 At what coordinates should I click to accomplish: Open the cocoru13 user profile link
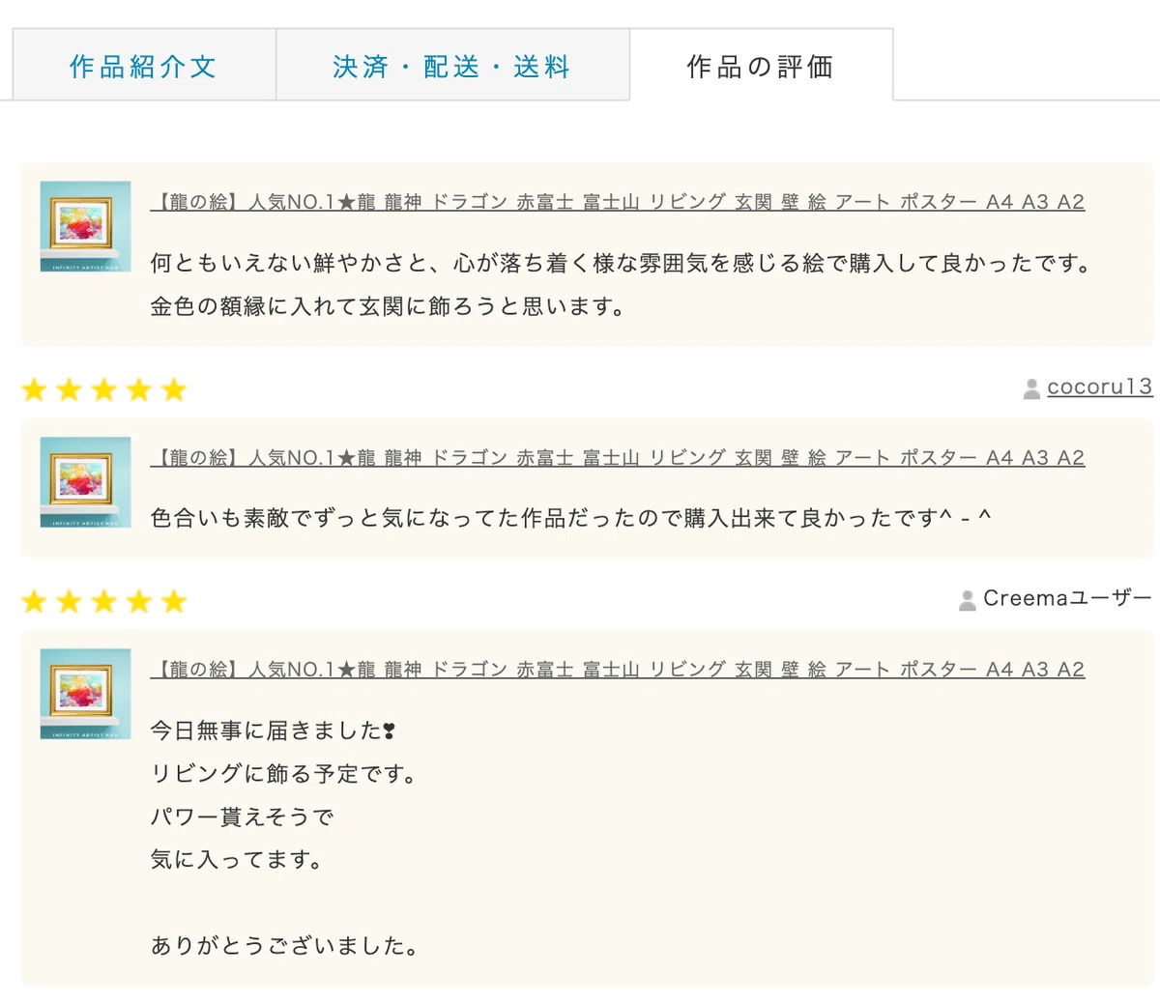(1099, 387)
